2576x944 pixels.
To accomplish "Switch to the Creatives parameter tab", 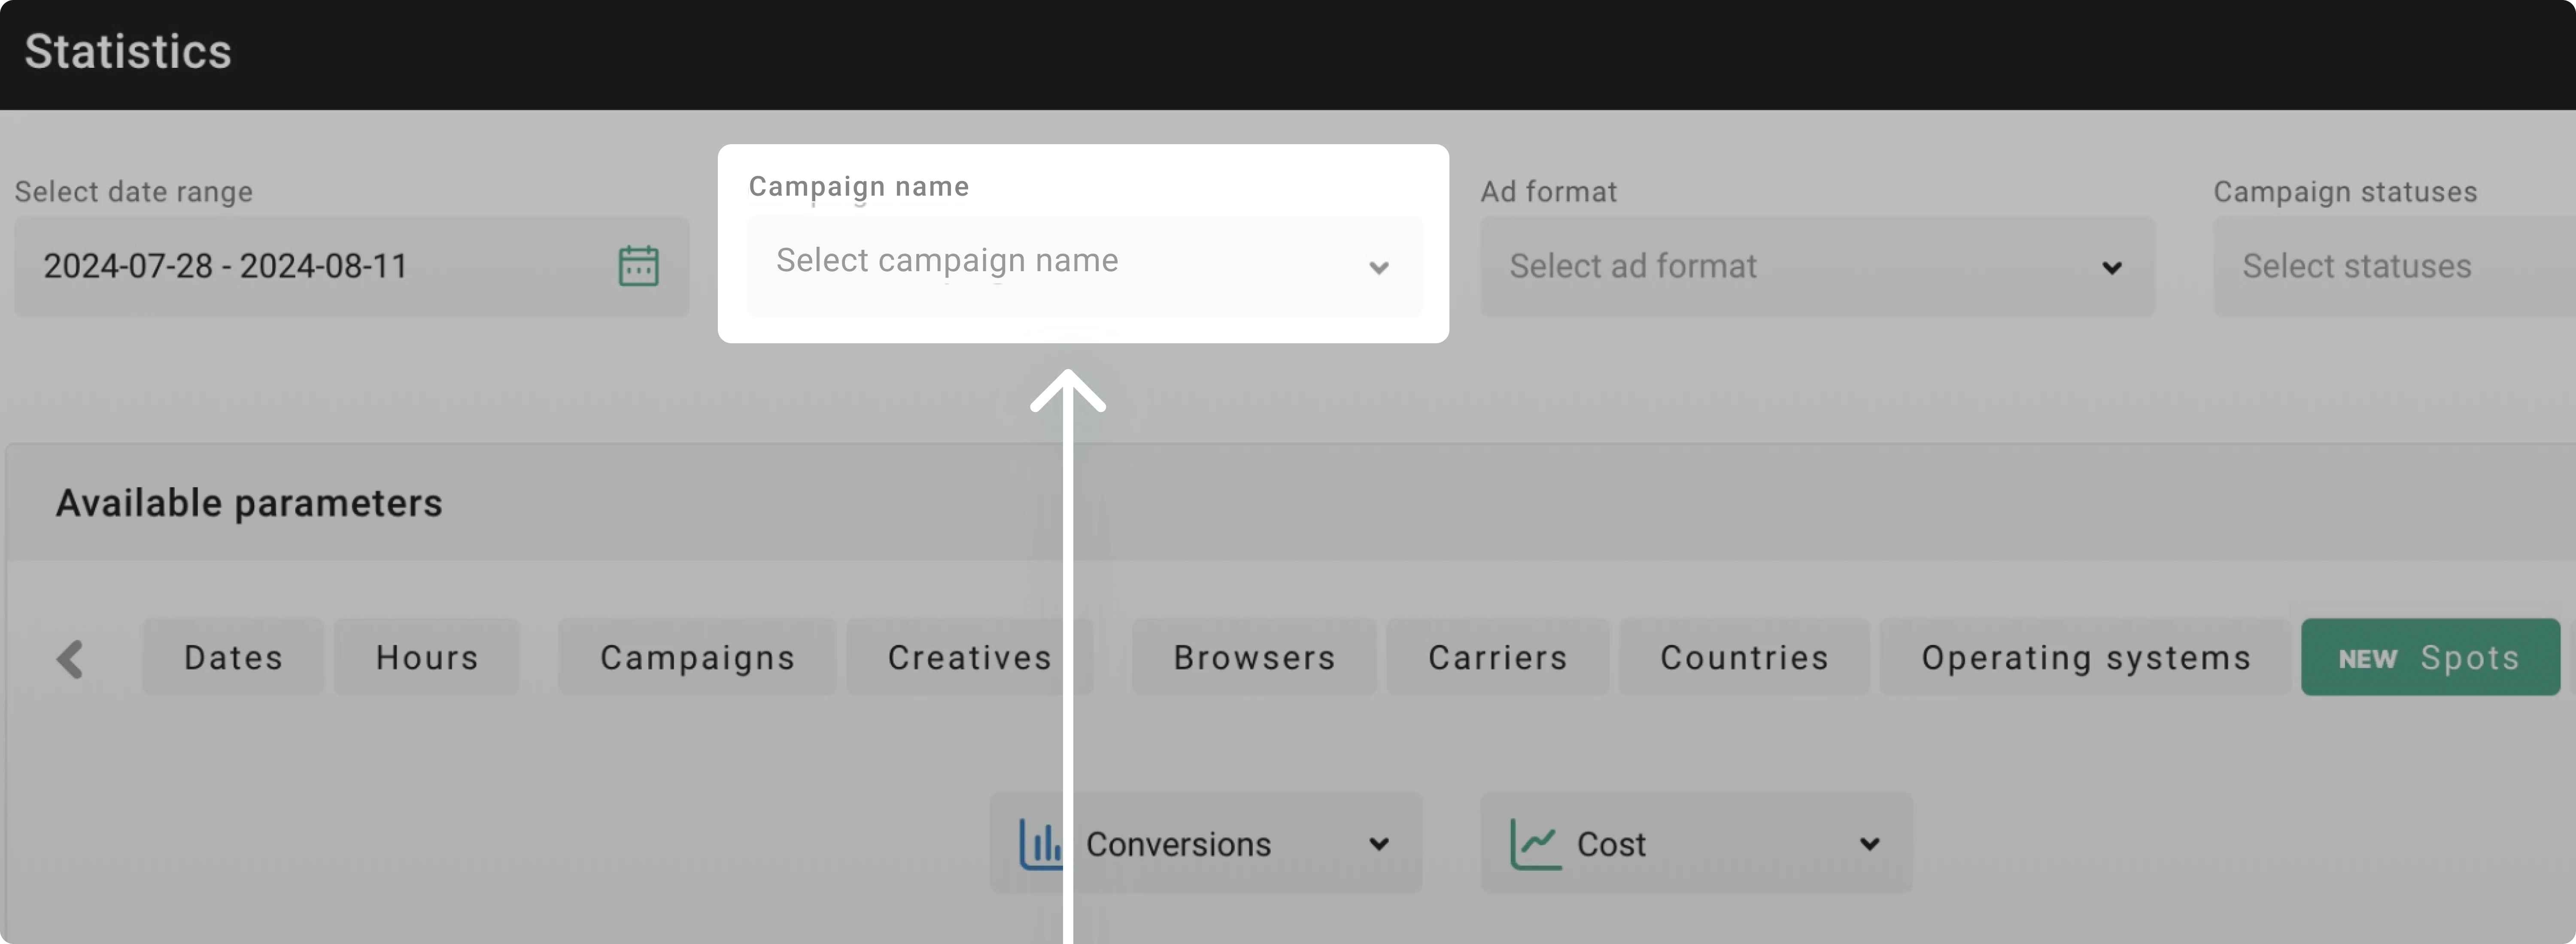I will [968, 657].
